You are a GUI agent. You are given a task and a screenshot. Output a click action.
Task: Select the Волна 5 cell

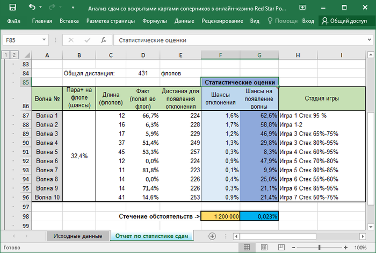click(47, 152)
